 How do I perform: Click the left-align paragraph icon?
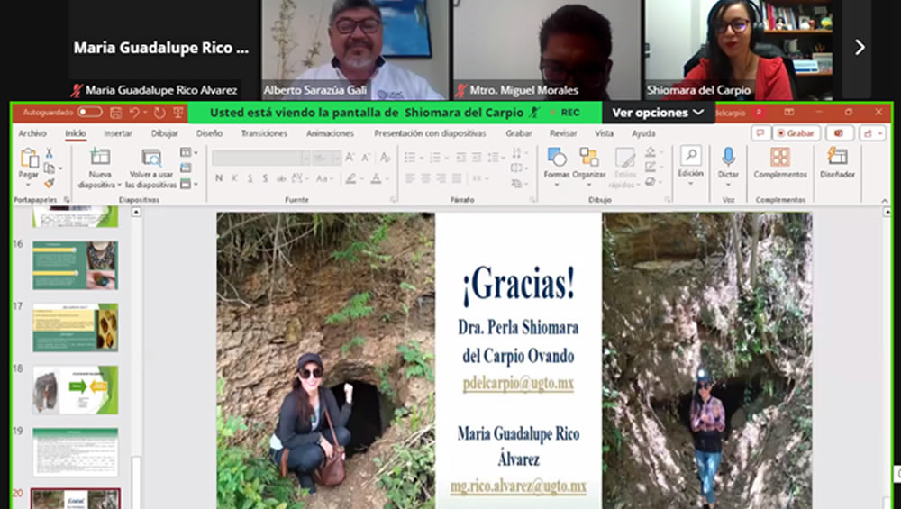(x=410, y=178)
